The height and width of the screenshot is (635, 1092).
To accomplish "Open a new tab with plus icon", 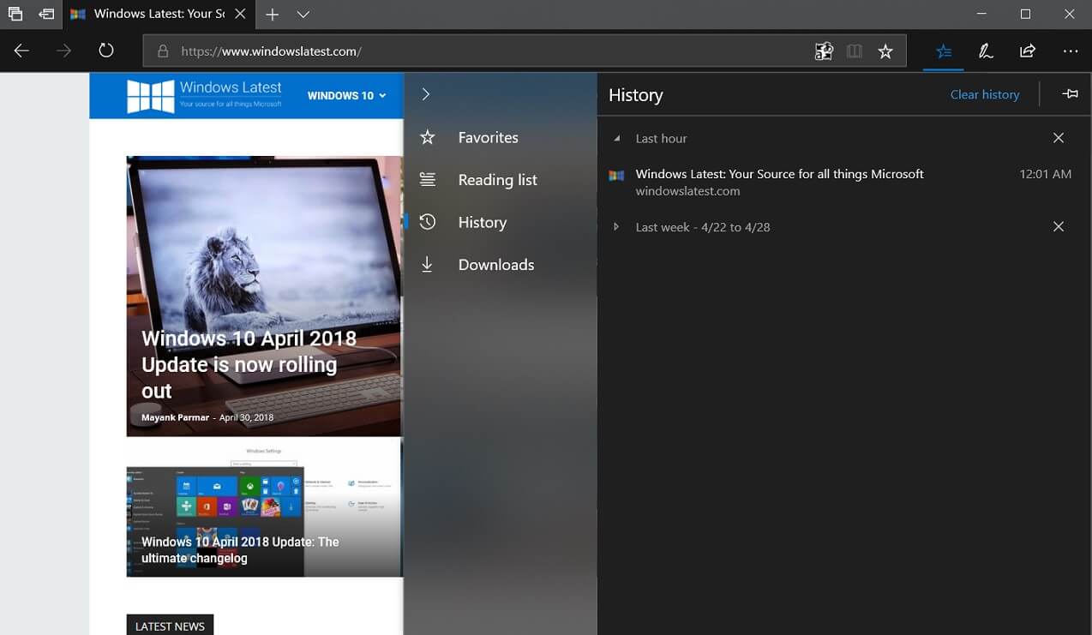I will (x=272, y=15).
